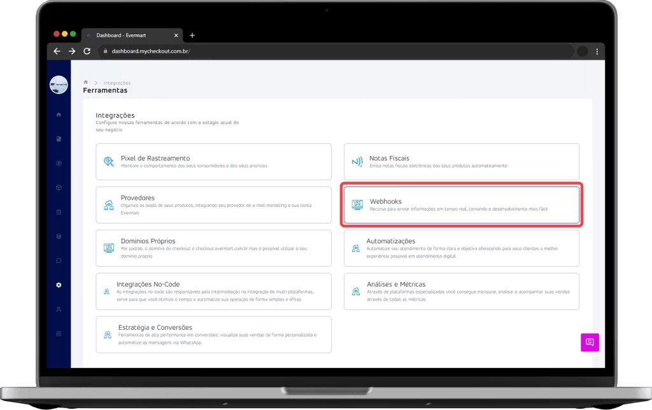
Task: Go back using the browser back arrow
Action: (x=57, y=51)
